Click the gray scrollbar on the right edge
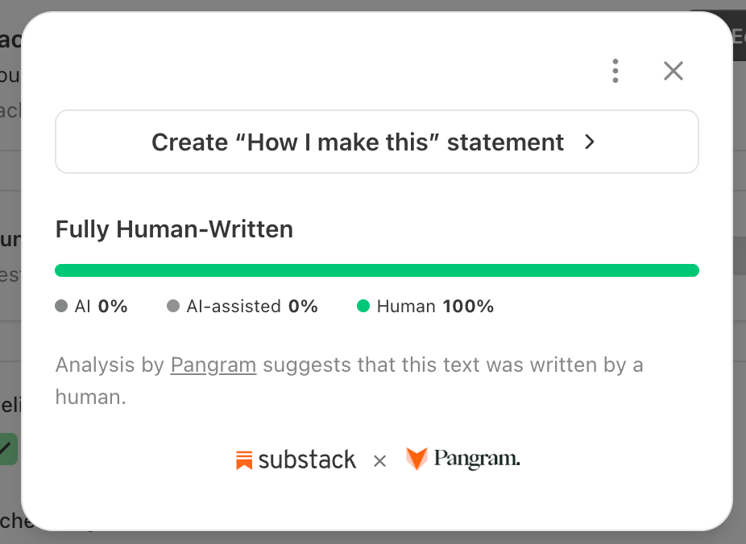 point(740,256)
